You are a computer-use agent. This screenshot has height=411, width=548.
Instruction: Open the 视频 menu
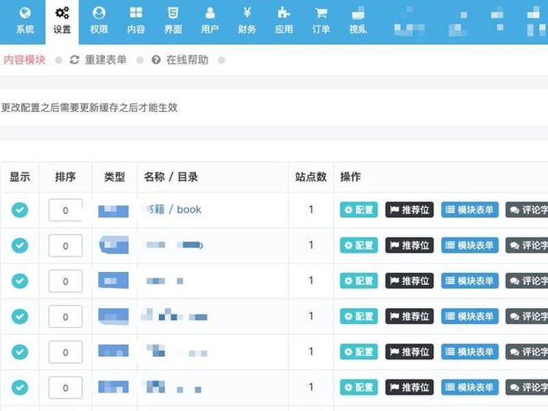click(x=358, y=21)
